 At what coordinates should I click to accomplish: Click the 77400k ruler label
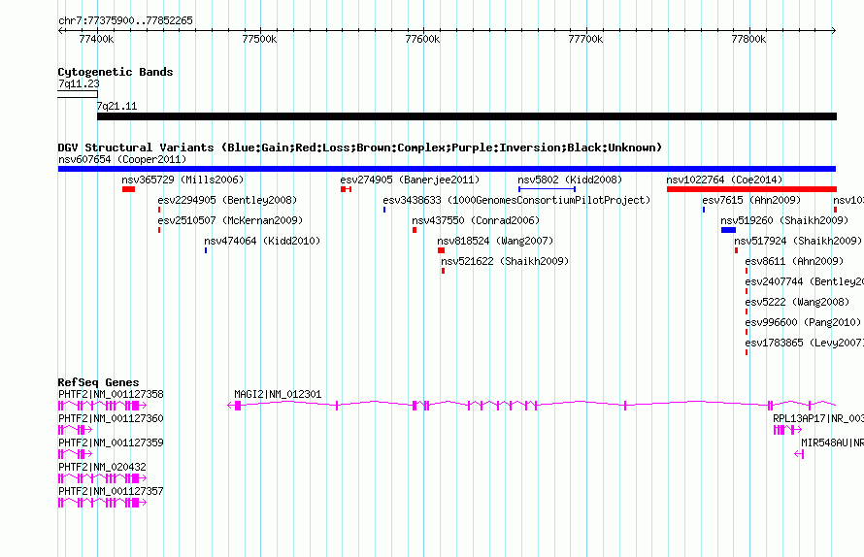click(96, 39)
